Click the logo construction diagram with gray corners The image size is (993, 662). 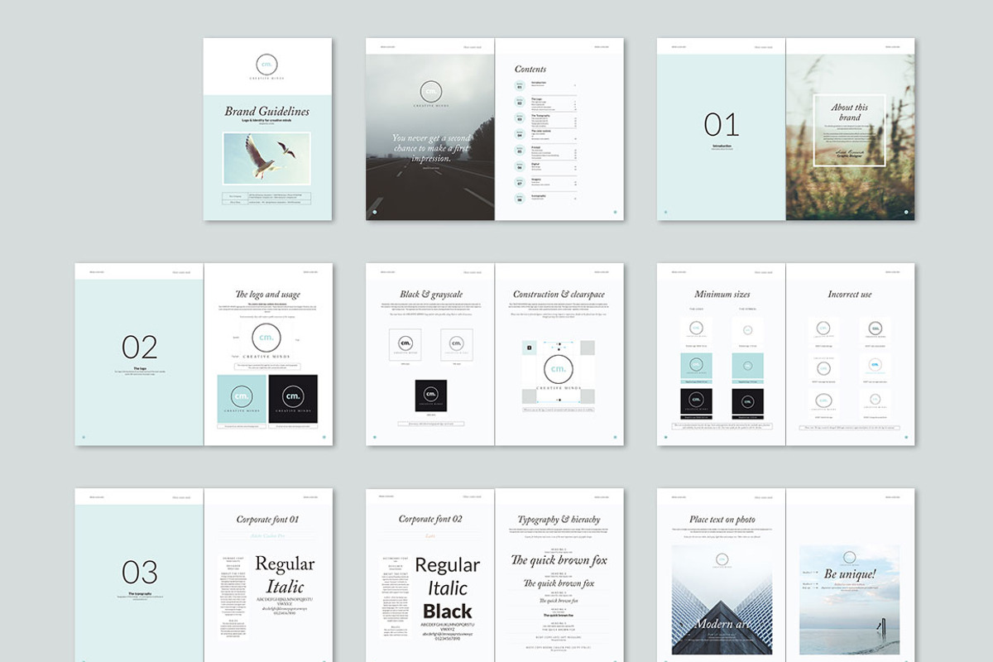point(558,372)
